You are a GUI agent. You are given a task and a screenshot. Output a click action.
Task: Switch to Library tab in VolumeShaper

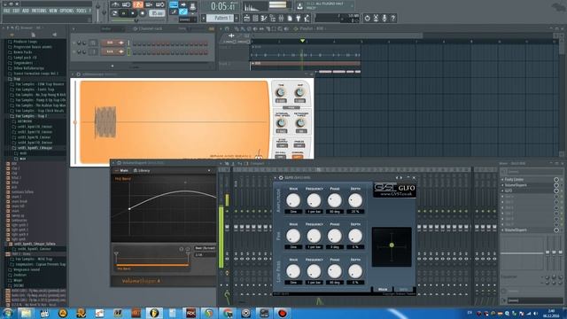142,170
